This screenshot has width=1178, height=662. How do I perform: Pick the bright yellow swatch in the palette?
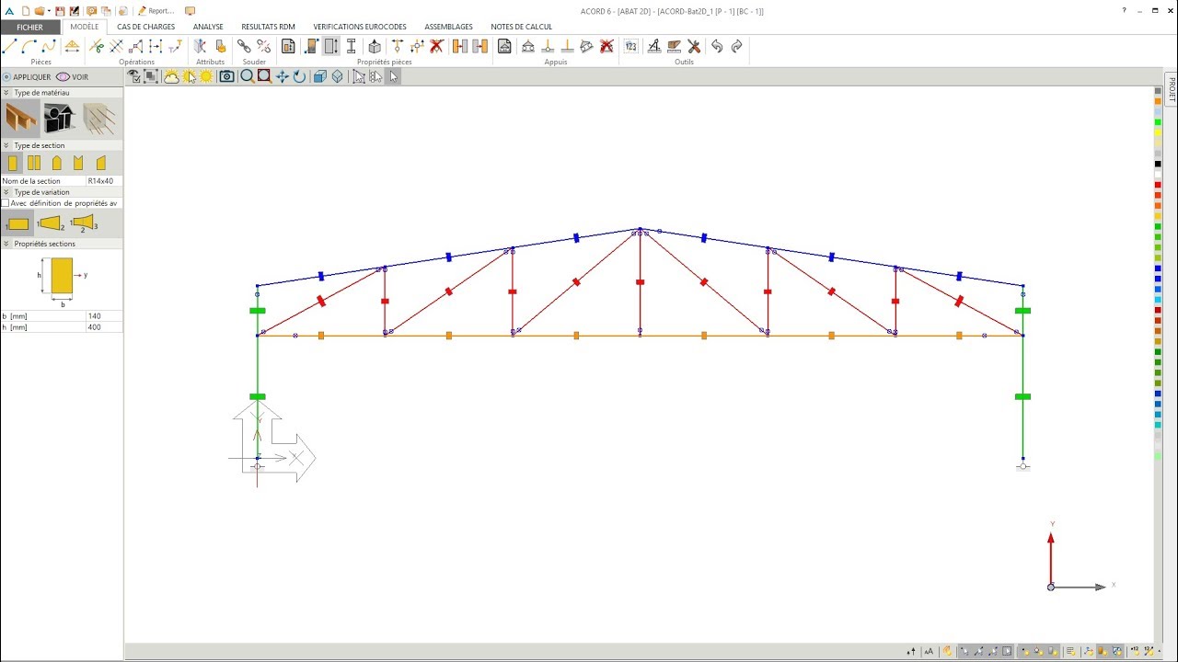tap(1158, 133)
